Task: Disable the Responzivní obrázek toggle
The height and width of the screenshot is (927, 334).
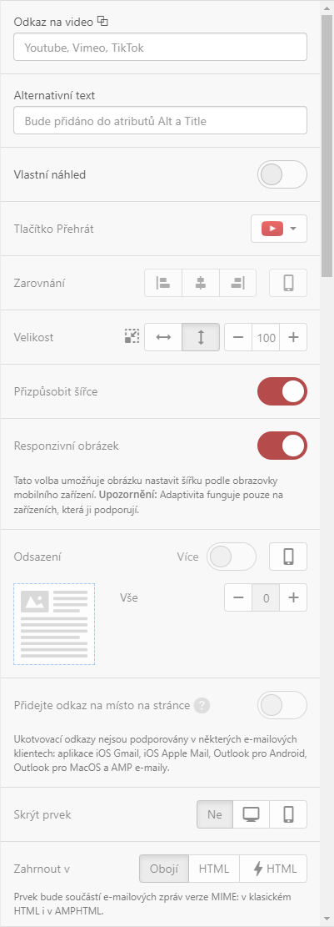Action: (x=282, y=446)
